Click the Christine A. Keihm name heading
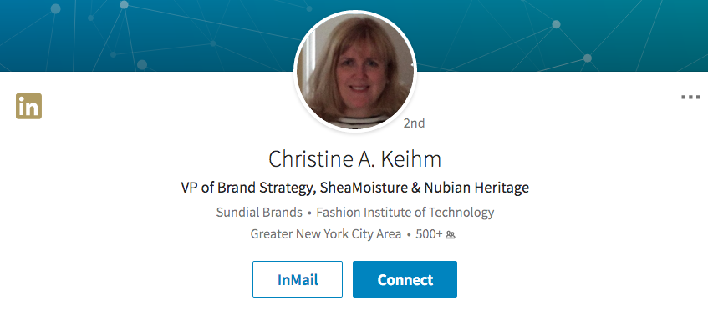Viewport: 708px width, 321px height. (x=354, y=159)
